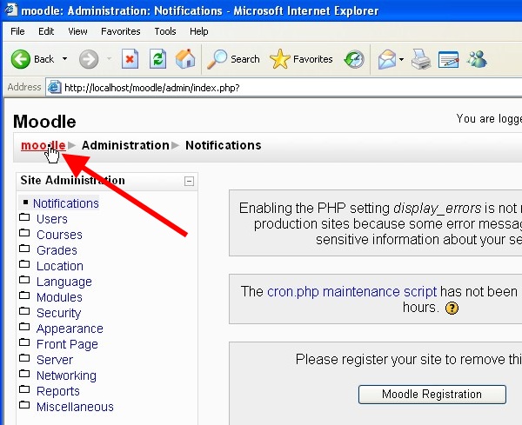Click the green Back arrow icon
Screen dimensions: 522x425
coord(20,59)
